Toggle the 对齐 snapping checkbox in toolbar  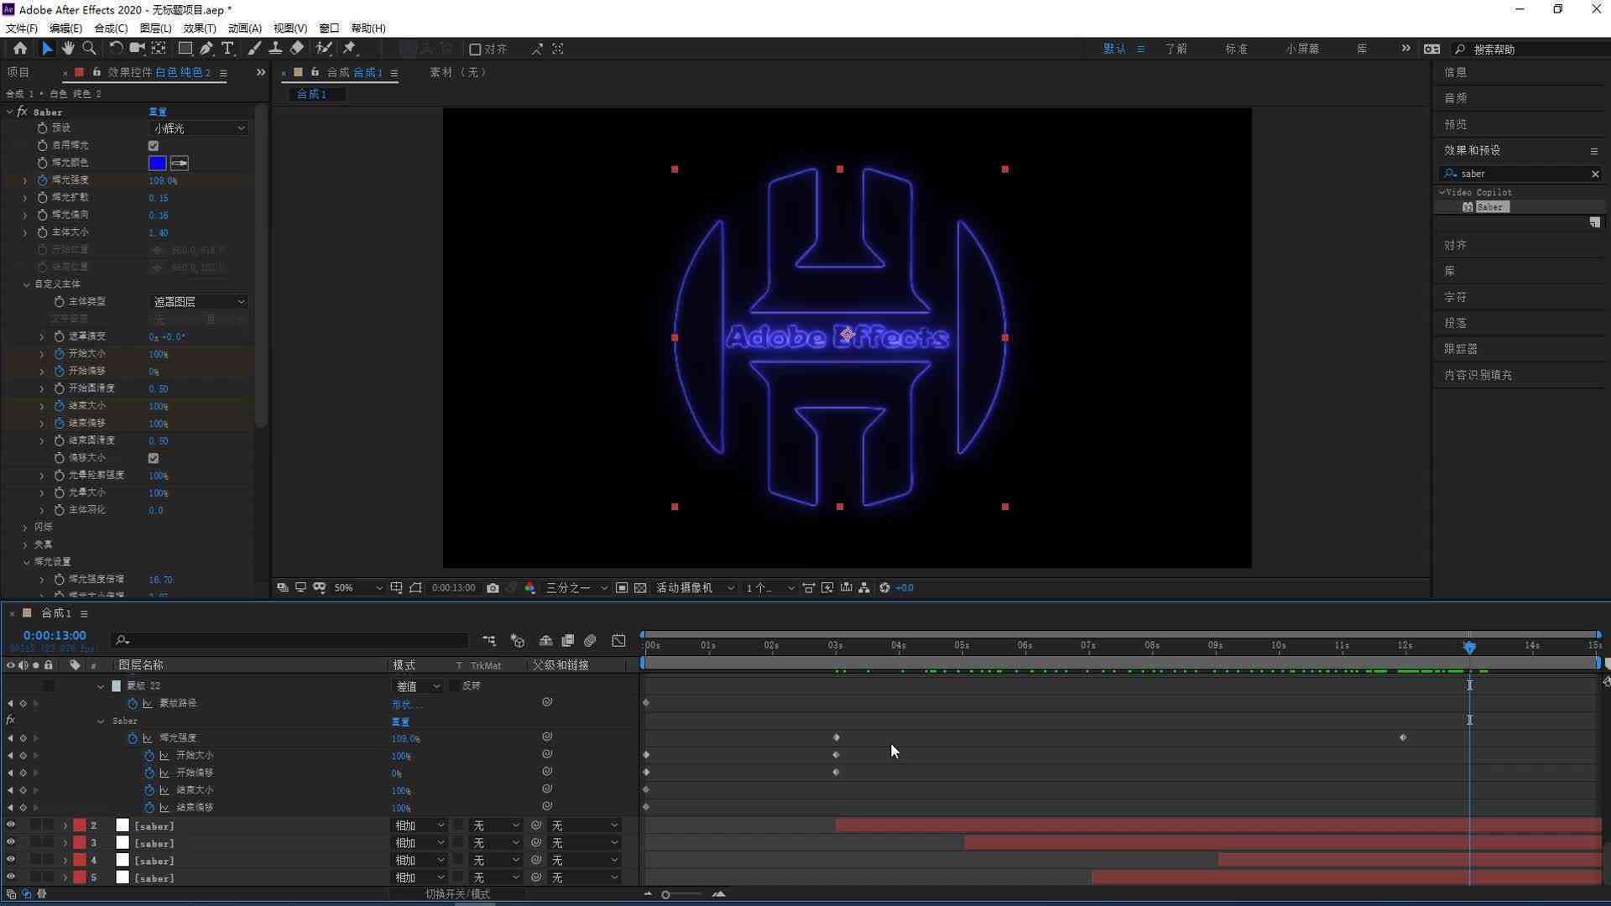pos(475,49)
